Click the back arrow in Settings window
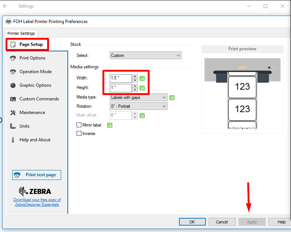 pos(5,6)
